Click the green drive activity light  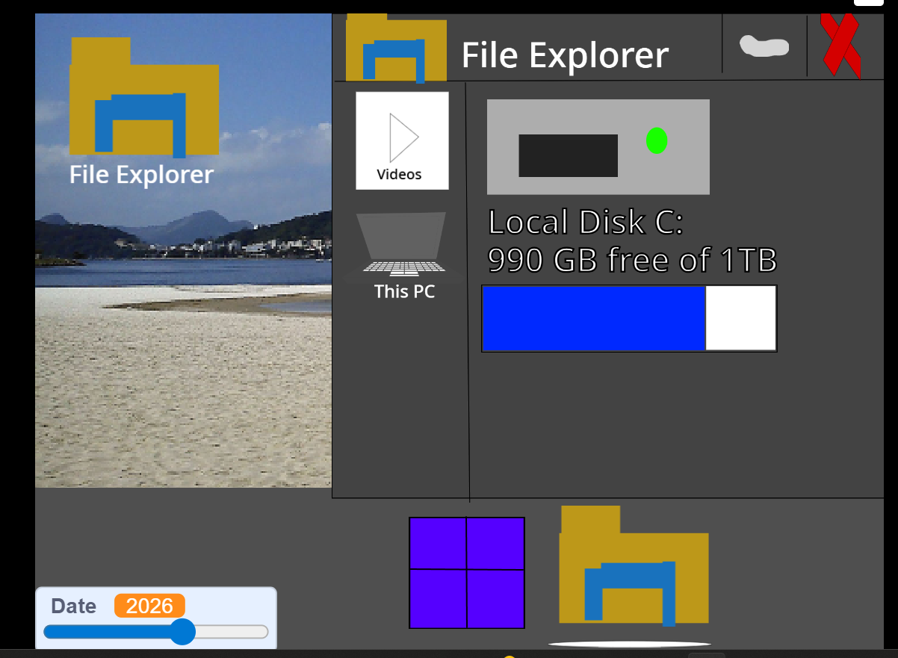click(657, 140)
